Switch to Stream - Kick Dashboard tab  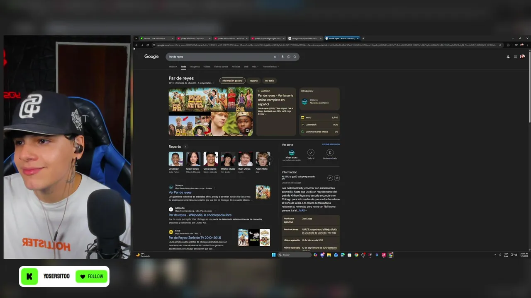click(157, 38)
